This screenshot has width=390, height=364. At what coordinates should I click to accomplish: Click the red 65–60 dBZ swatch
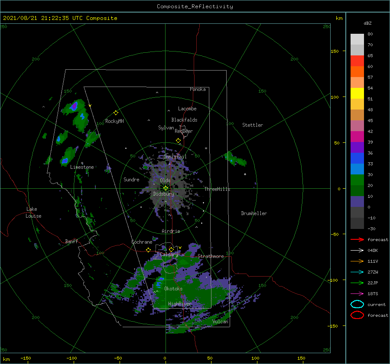[x=357, y=61]
